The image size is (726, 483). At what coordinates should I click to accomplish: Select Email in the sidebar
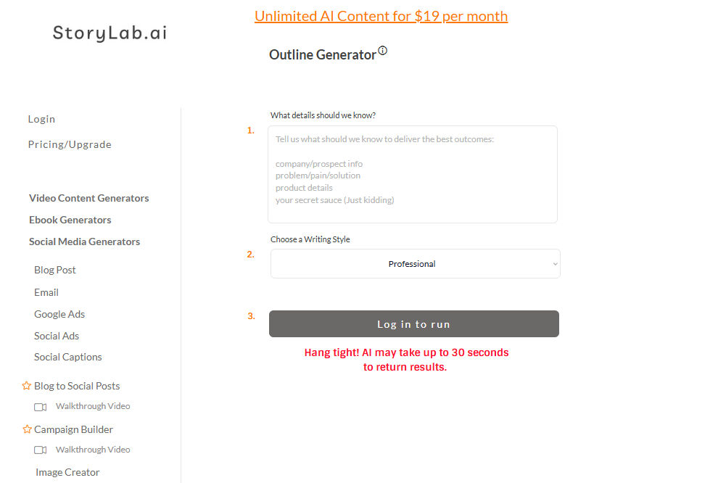click(x=46, y=292)
